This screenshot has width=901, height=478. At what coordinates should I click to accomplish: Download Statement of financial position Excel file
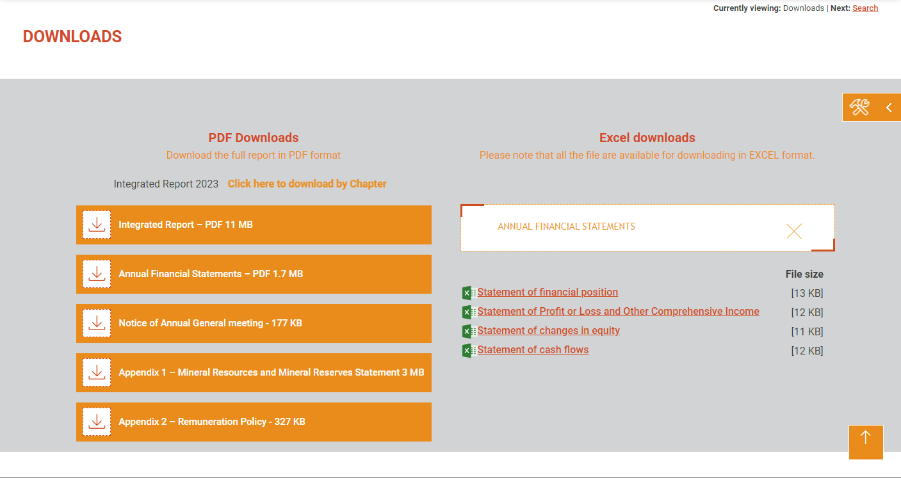[x=548, y=292]
